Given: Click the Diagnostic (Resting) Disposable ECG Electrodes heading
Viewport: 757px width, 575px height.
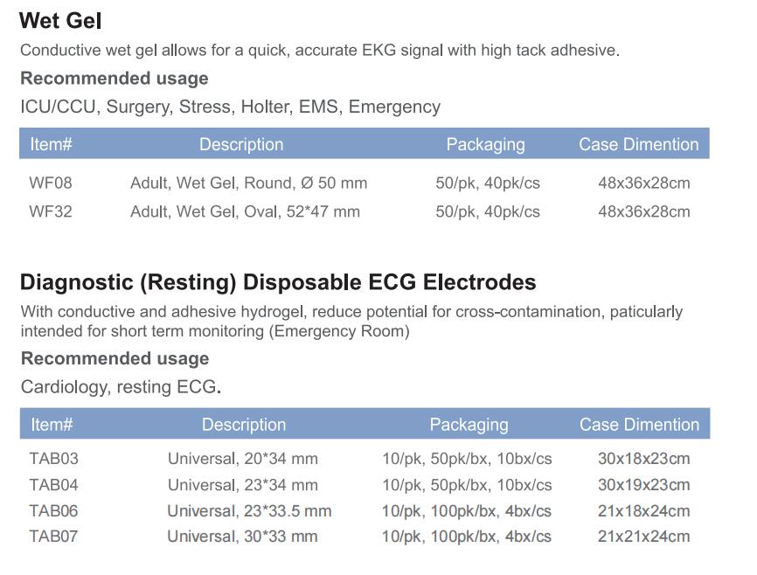Looking at the screenshot, I should click(x=278, y=282).
